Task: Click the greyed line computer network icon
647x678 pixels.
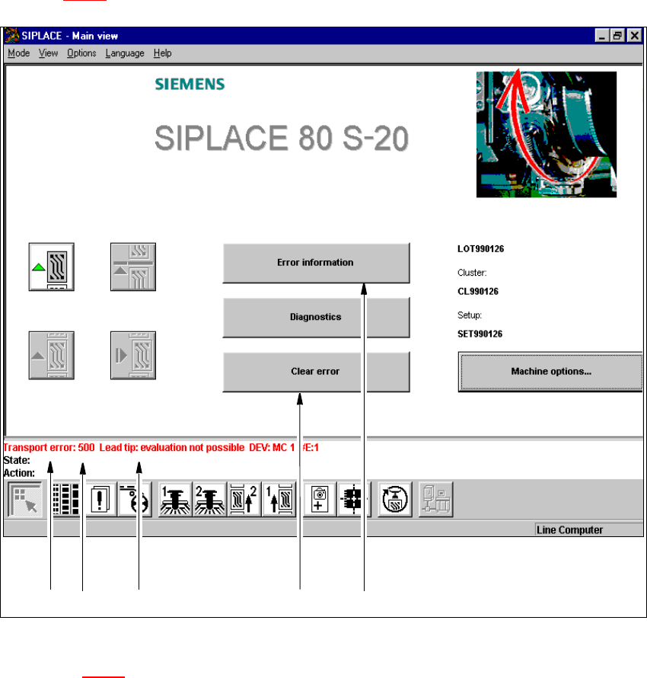Action: pos(436,500)
